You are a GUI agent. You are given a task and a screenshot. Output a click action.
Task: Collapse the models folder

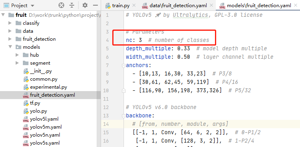pos(10,47)
